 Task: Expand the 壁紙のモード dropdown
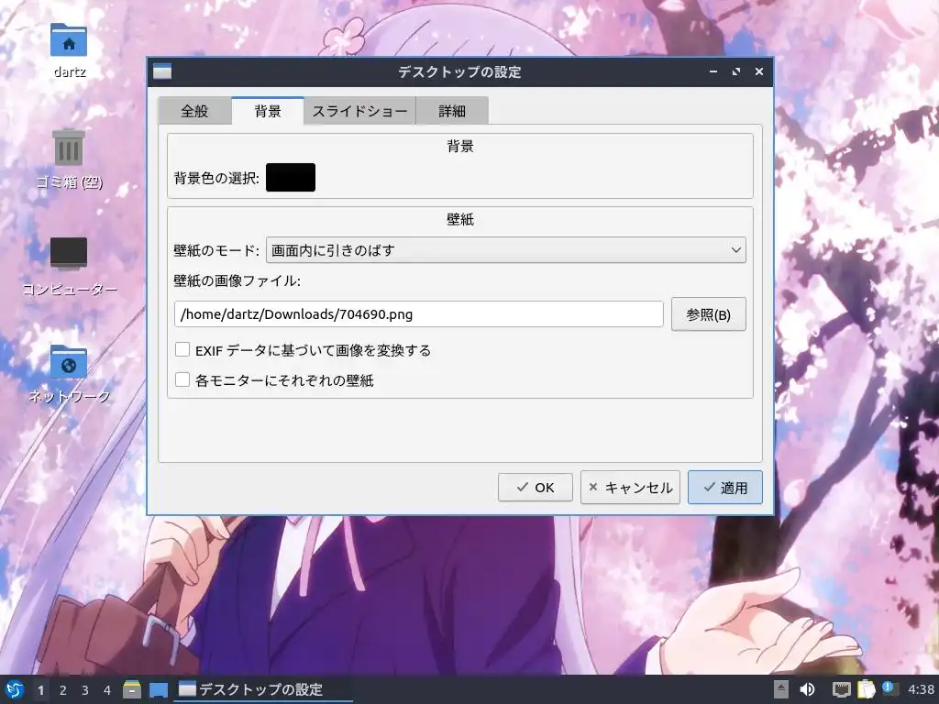[506, 250]
